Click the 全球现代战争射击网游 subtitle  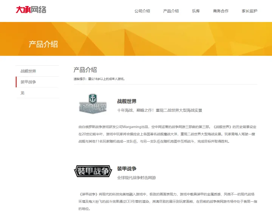point(136,178)
